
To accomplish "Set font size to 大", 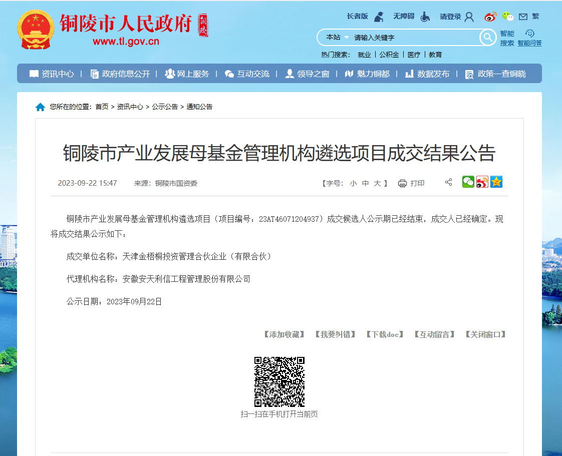I will [x=377, y=183].
